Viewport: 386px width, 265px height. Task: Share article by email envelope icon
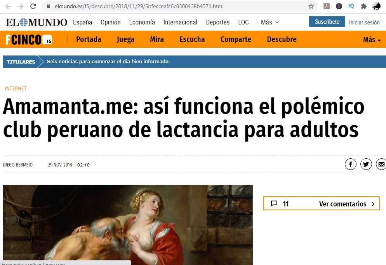point(381,164)
